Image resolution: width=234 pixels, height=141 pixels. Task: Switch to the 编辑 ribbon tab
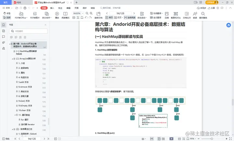point(68,8)
